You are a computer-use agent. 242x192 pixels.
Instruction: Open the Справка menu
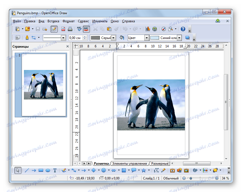coord(129,21)
